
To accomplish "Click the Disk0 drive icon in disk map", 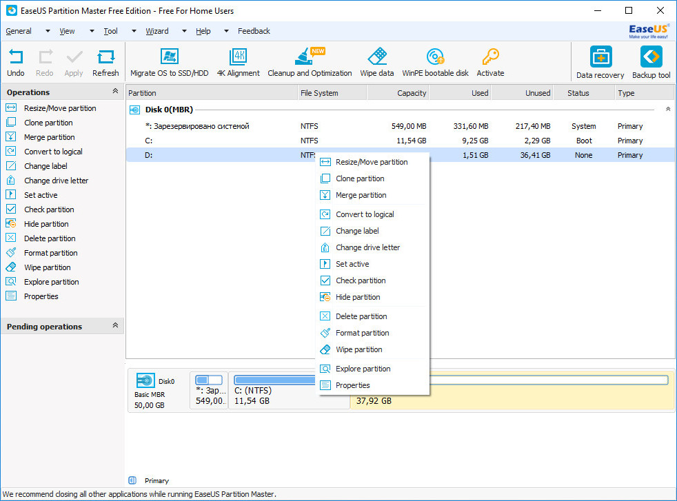I will 145,380.
